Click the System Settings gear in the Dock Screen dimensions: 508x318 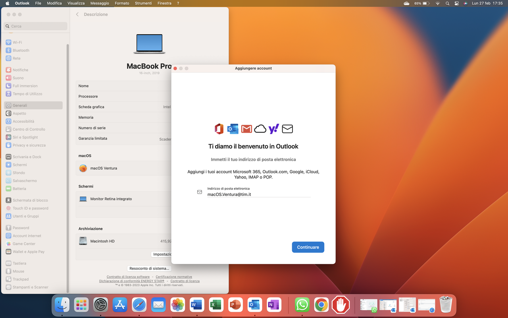click(101, 305)
